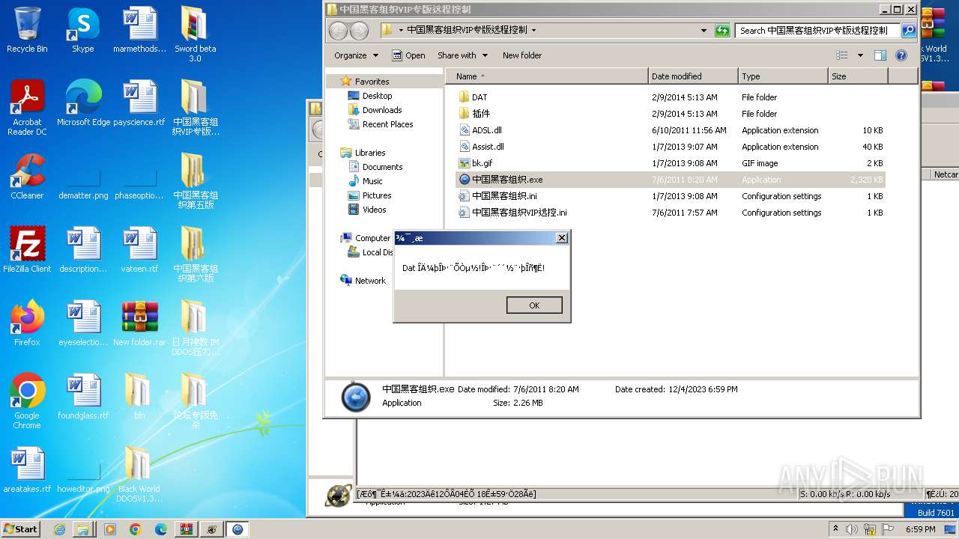Select description document on desktop

pyautogui.click(x=83, y=250)
